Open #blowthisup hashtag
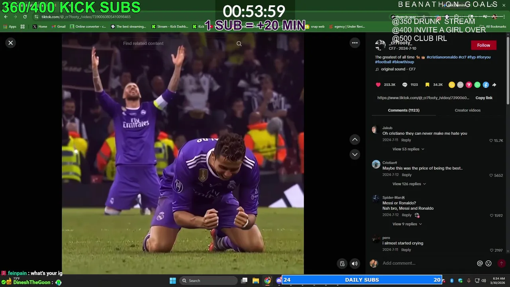The width and height of the screenshot is (510, 287). [403, 62]
